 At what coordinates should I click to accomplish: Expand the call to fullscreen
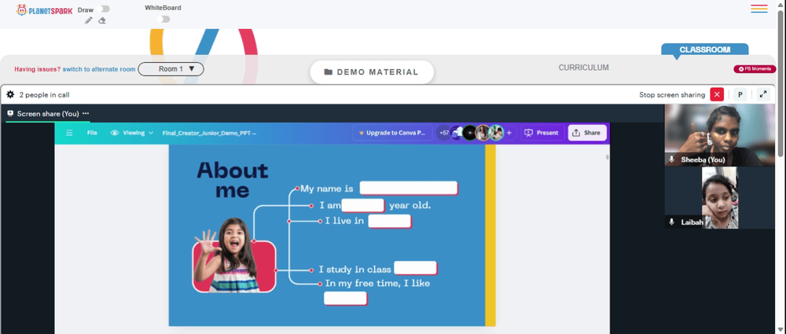(763, 94)
